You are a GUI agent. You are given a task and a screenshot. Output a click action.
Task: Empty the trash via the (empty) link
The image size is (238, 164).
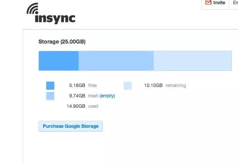tap(107, 96)
